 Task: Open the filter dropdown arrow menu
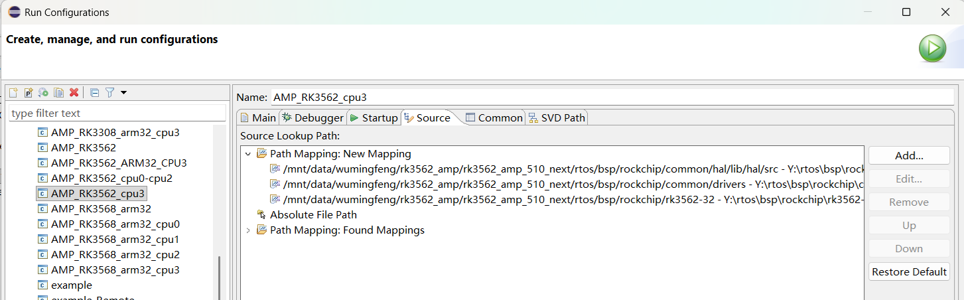(123, 93)
